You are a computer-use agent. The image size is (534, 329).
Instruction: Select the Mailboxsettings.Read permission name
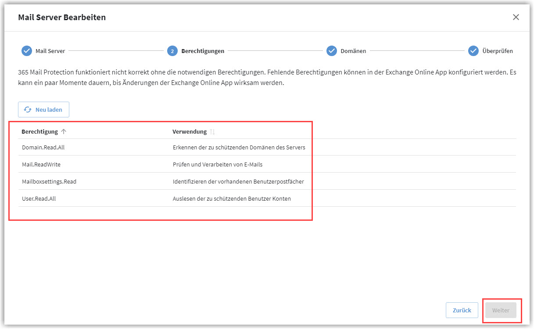pos(49,181)
